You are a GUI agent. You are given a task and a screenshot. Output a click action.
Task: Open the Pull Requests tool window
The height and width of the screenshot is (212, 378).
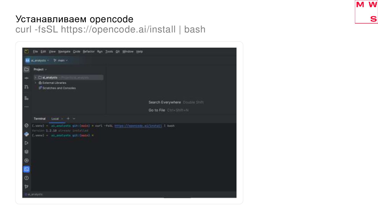pyautogui.click(x=26, y=87)
